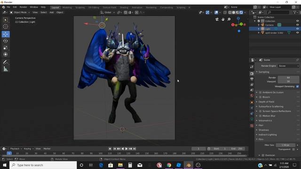This screenshot has width=301, height=169.
Task: Select the Measure tool
Action: point(6,69)
